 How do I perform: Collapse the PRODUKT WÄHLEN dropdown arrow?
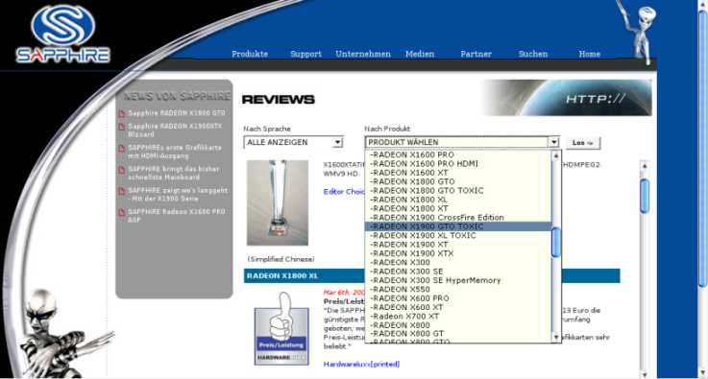[x=553, y=143]
